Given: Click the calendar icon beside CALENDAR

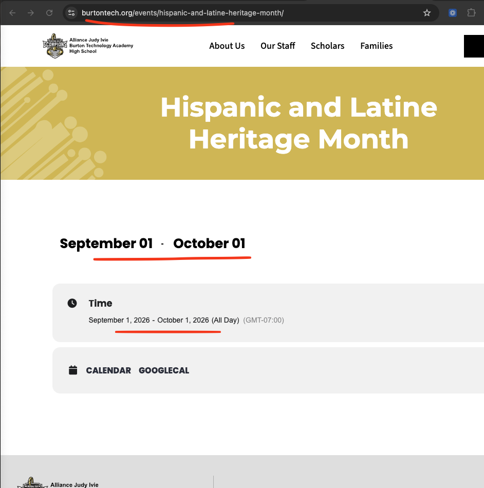Looking at the screenshot, I should click(73, 370).
